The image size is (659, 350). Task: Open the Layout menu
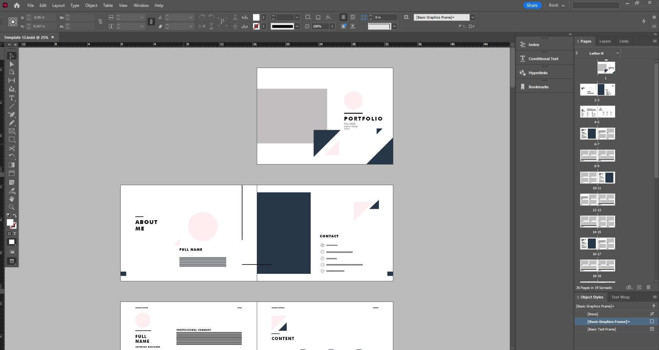click(x=58, y=5)
